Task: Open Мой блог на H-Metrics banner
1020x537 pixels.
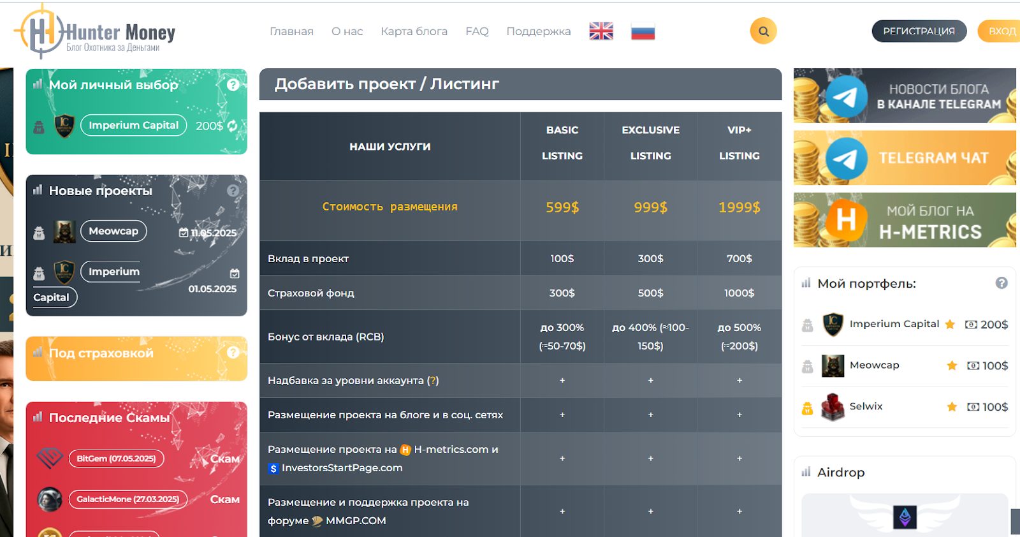Action: 905,220
